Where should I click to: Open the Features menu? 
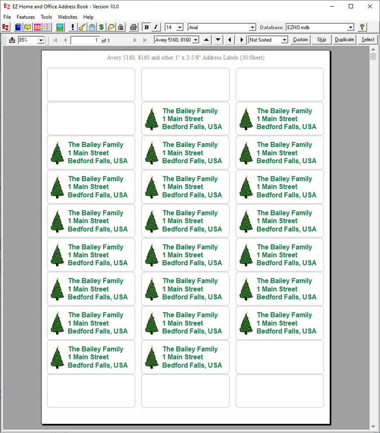click(x=26, y=17)
